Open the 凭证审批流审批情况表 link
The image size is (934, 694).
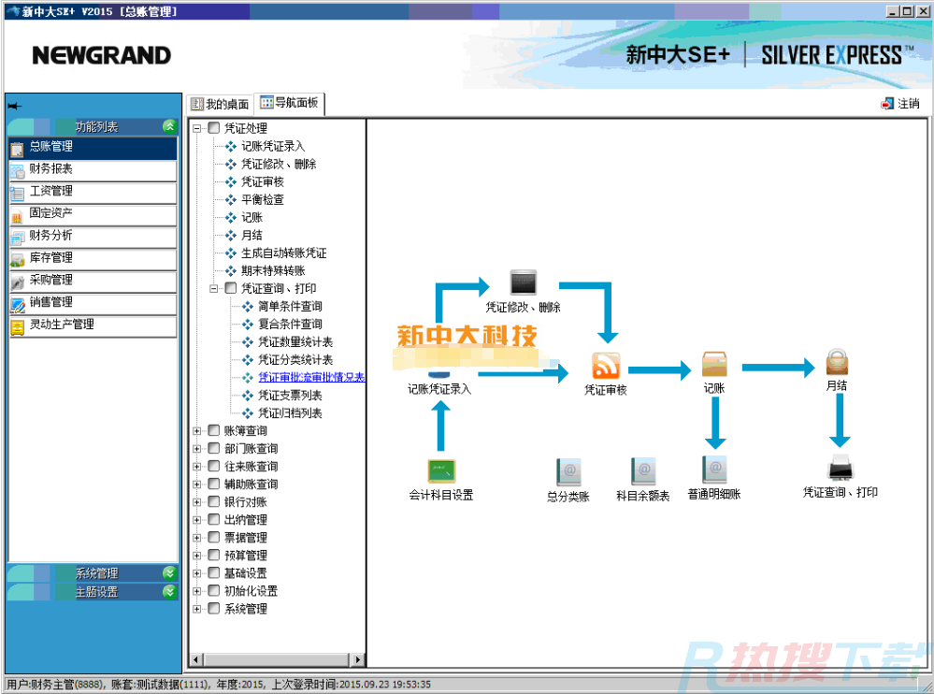pyautogui.click(x=311, y=378)
